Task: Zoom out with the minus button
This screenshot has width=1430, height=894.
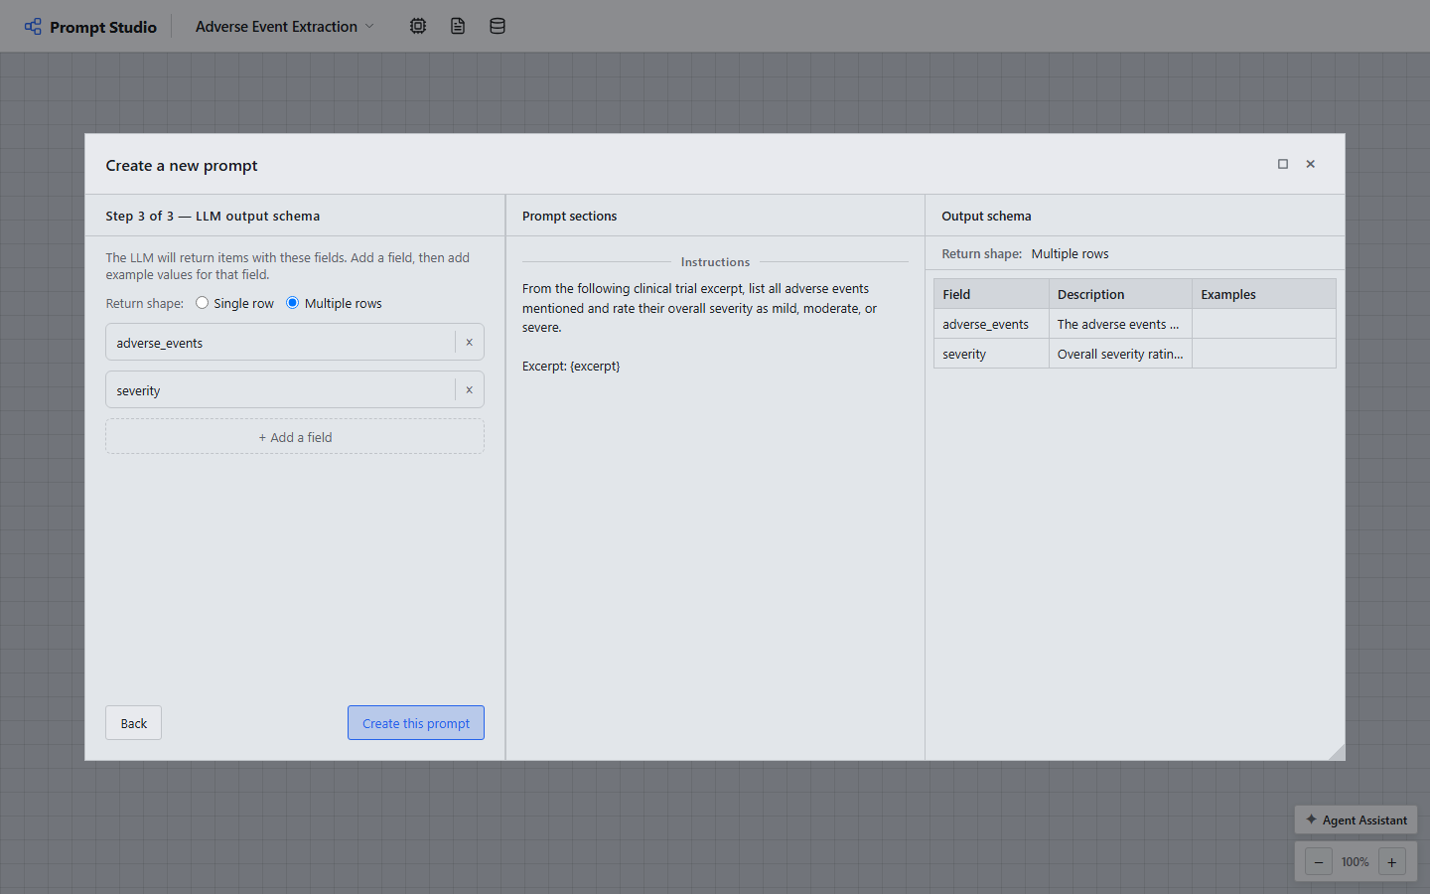Action: (1319, 862)
